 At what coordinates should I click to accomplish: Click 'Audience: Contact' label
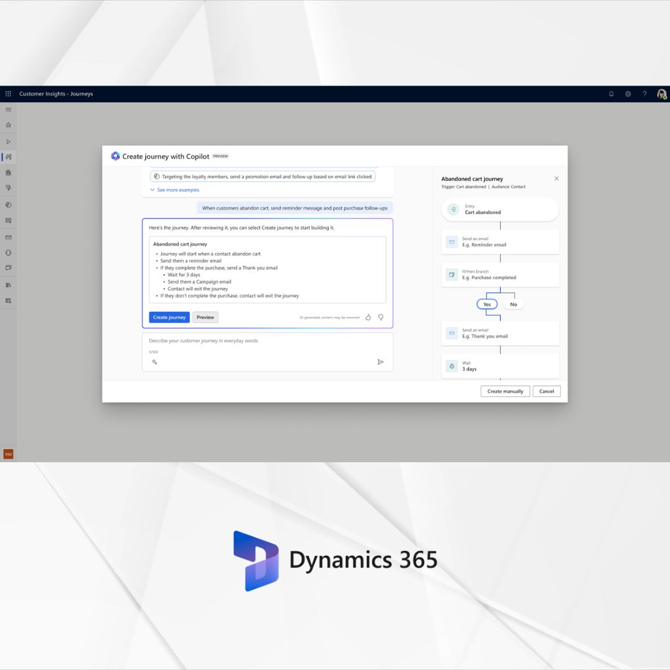pos(509,187)
